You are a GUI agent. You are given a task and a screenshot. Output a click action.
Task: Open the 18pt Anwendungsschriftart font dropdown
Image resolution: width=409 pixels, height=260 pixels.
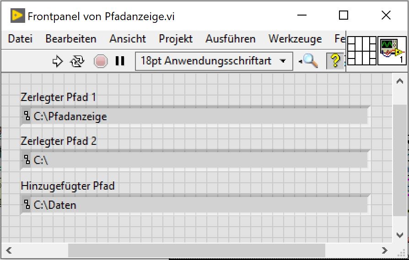coord(214,61)
